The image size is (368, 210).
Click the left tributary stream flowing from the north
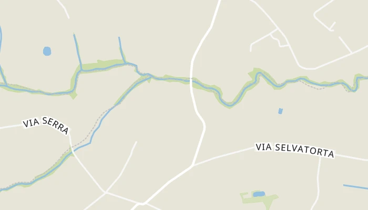(78, 51)
